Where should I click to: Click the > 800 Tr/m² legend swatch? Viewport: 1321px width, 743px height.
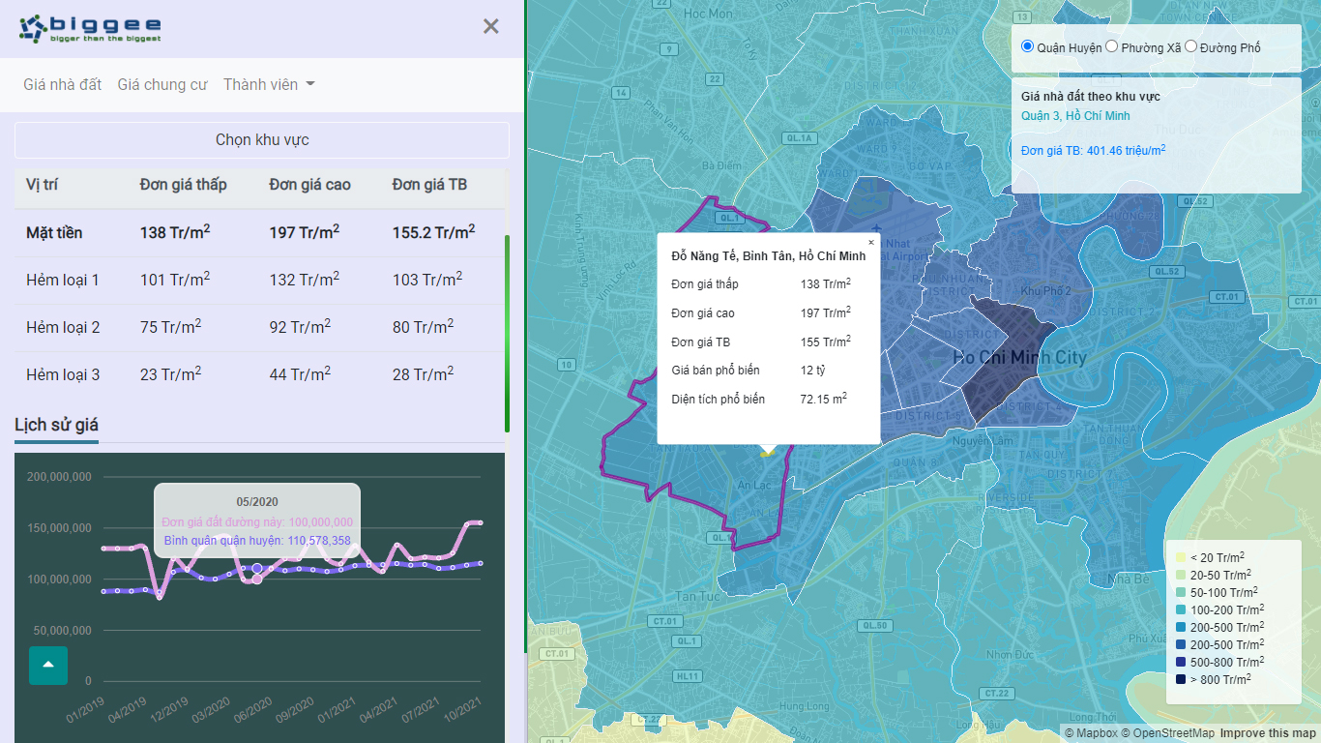click(x=1181, y=679)
